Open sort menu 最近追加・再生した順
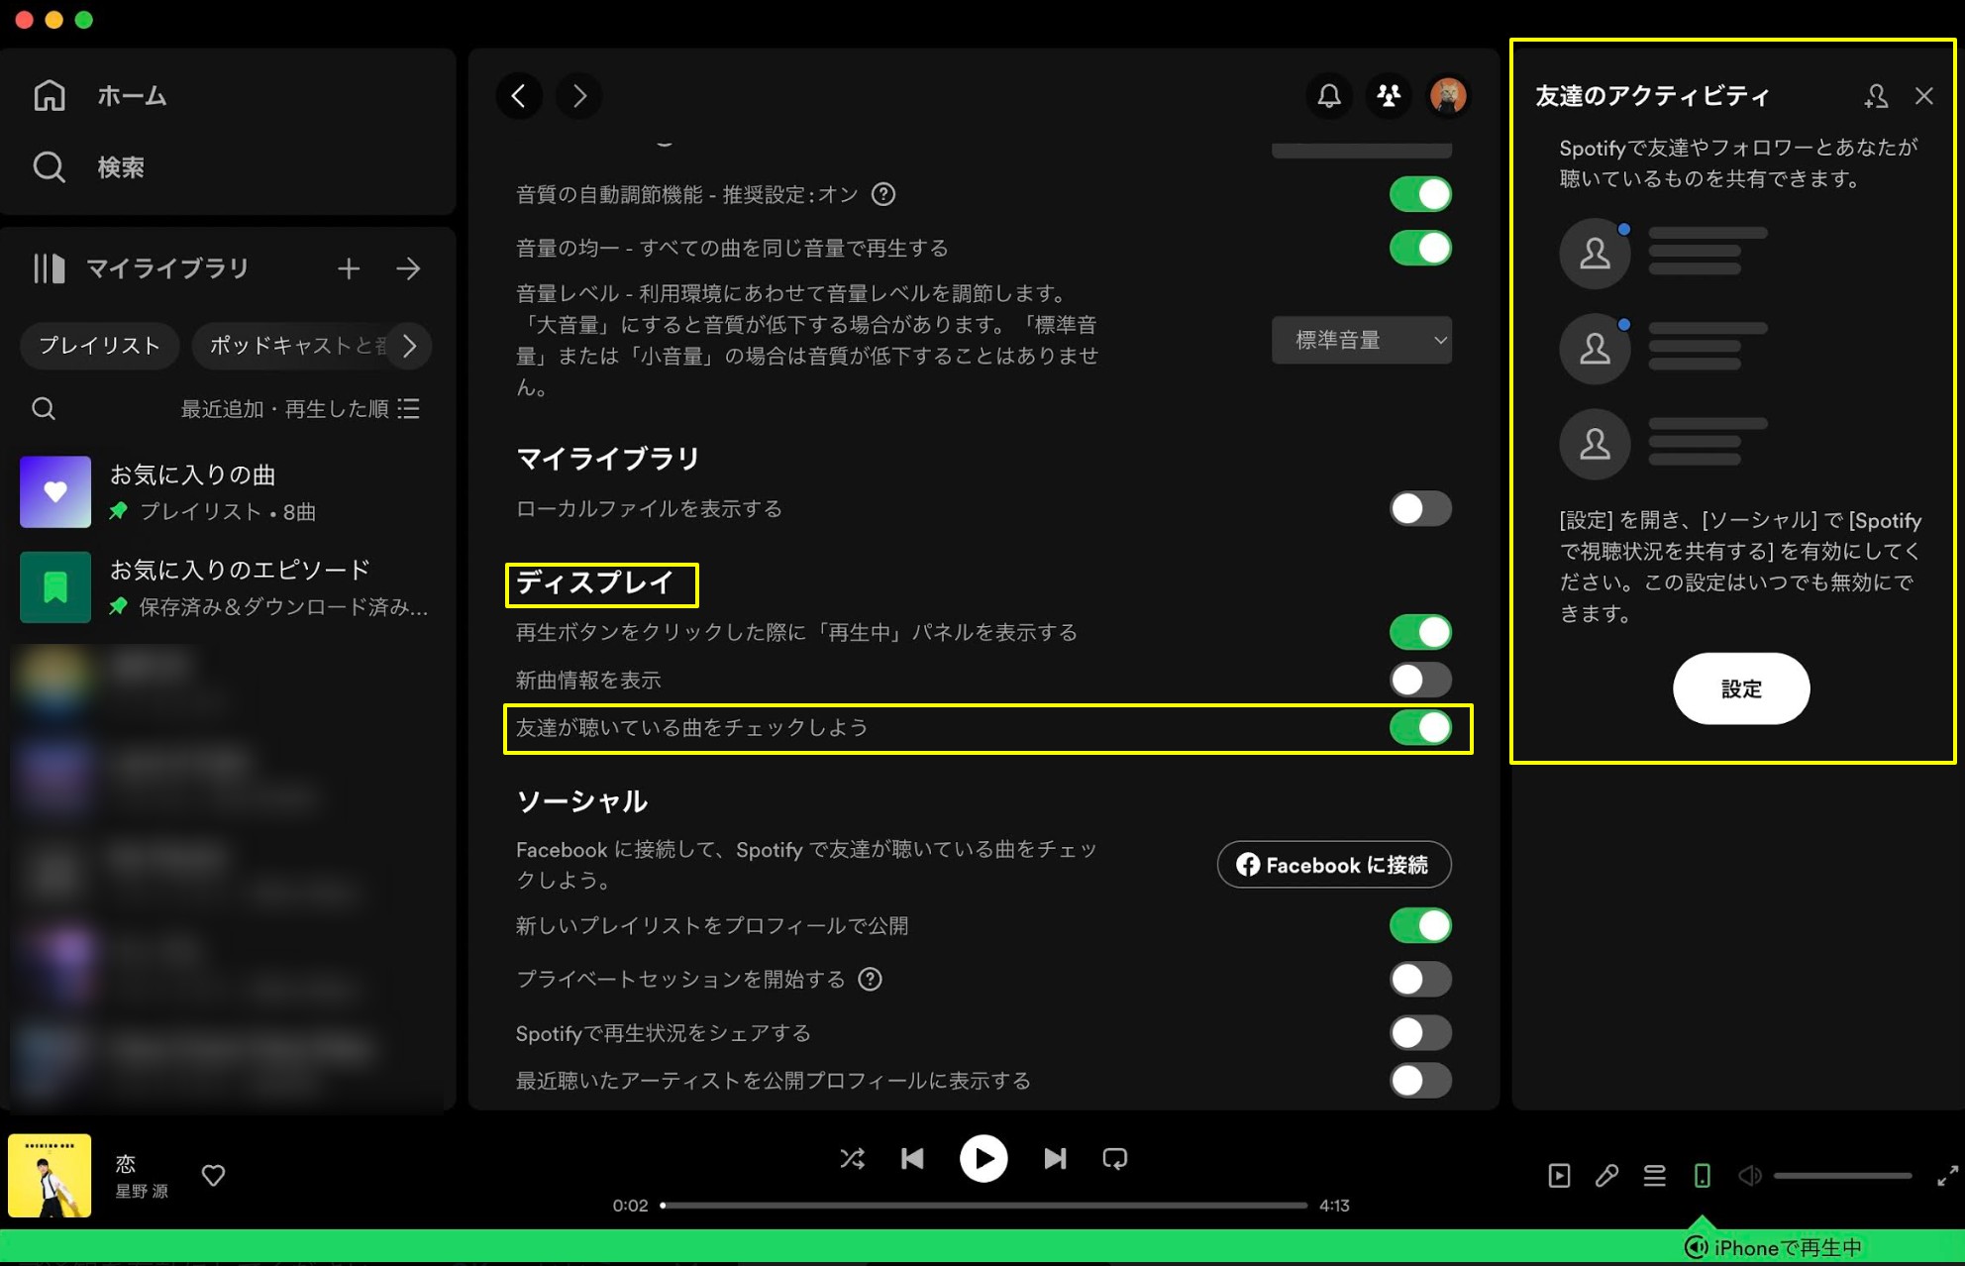The height and width of the screenshot is (1266, 1965). 300,408
